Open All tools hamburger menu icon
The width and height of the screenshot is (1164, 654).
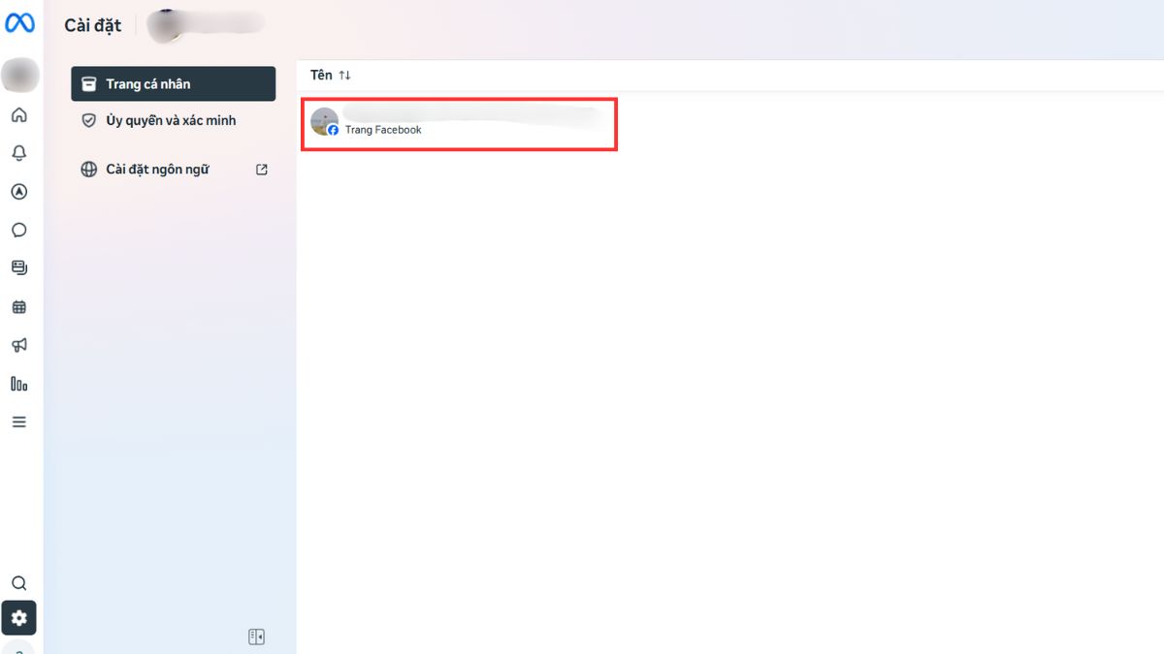(18, 422)
